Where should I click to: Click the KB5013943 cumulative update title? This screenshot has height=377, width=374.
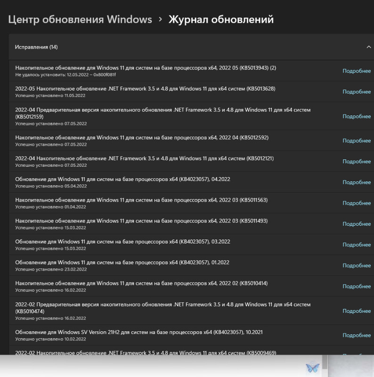coord(146,68)
